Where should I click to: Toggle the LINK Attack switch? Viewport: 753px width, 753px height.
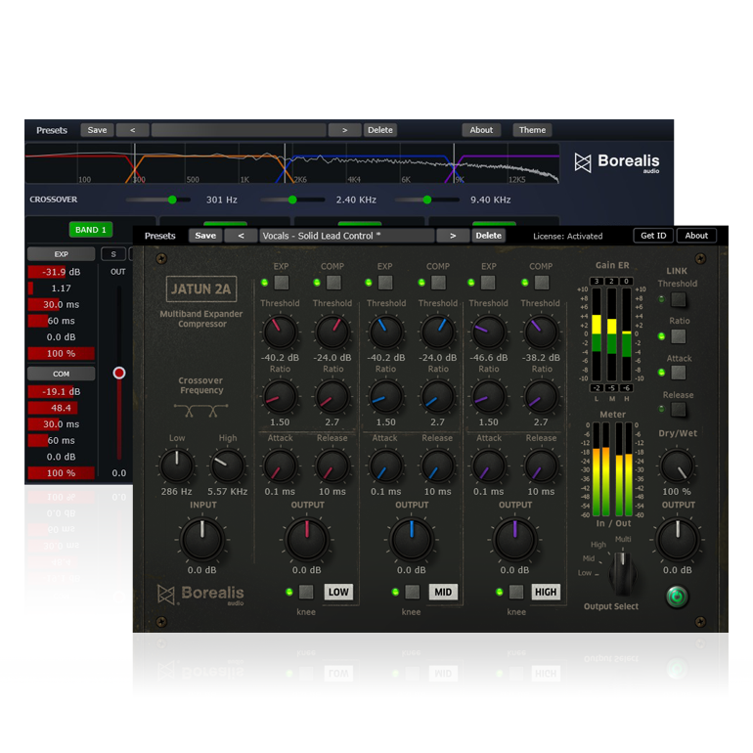(x=679, y=373)
